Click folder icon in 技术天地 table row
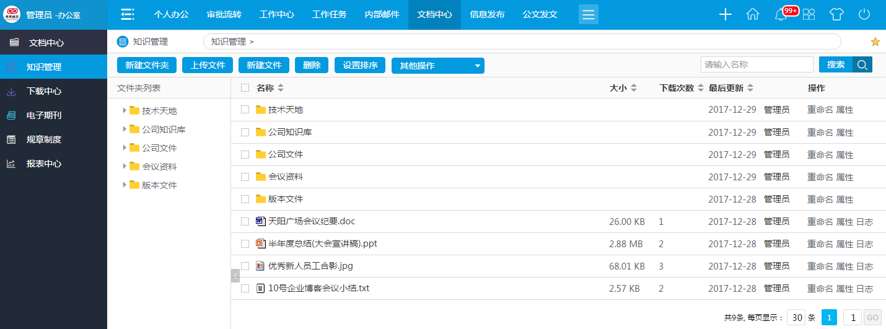The image size is (886, 329). tap(261, 110)
